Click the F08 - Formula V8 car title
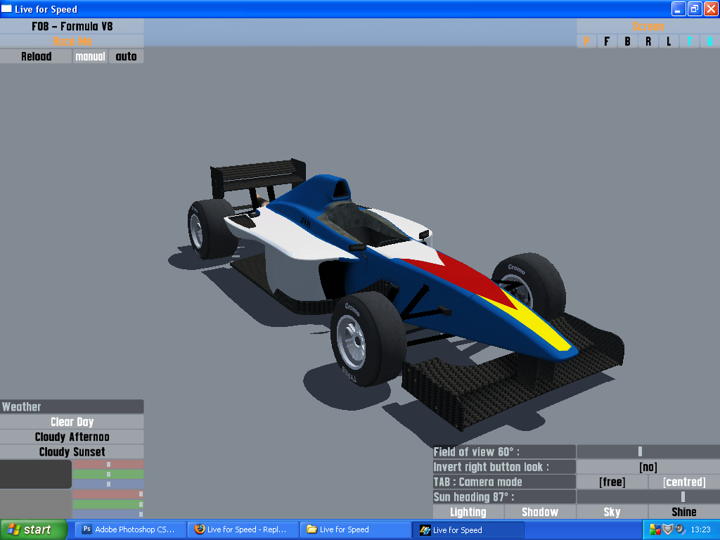This screenshot has width=720, height=540. pos(72,26)
